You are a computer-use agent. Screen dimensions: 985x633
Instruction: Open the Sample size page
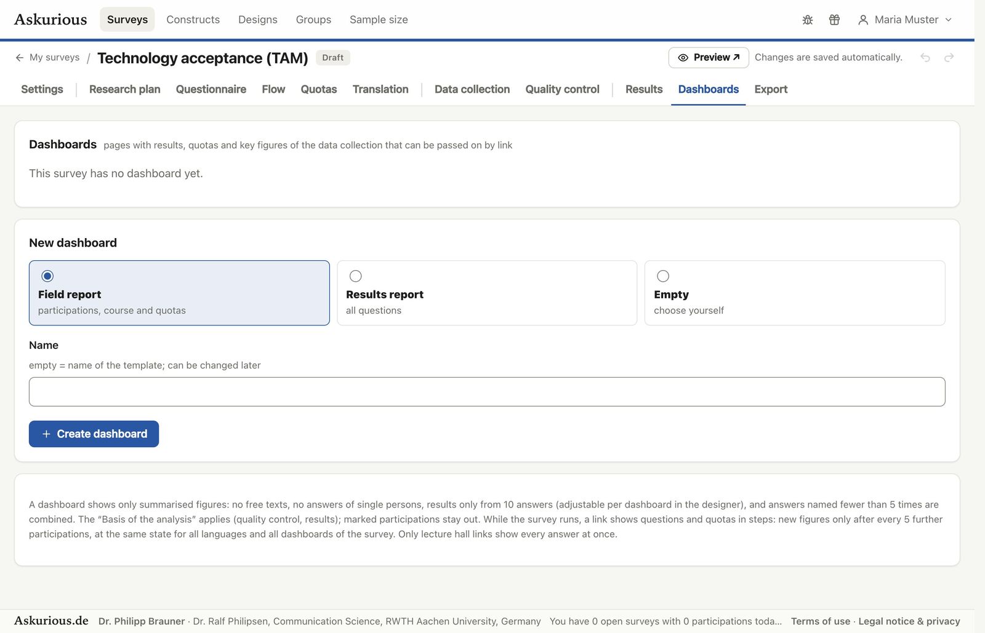click(x=379, y=20)
